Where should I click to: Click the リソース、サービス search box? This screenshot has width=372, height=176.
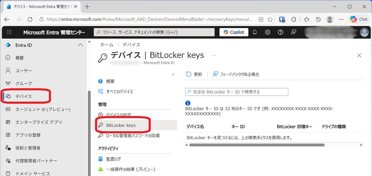154,32
